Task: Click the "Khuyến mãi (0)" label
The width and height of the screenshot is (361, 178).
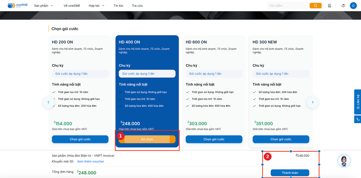Action: point(63,162)
